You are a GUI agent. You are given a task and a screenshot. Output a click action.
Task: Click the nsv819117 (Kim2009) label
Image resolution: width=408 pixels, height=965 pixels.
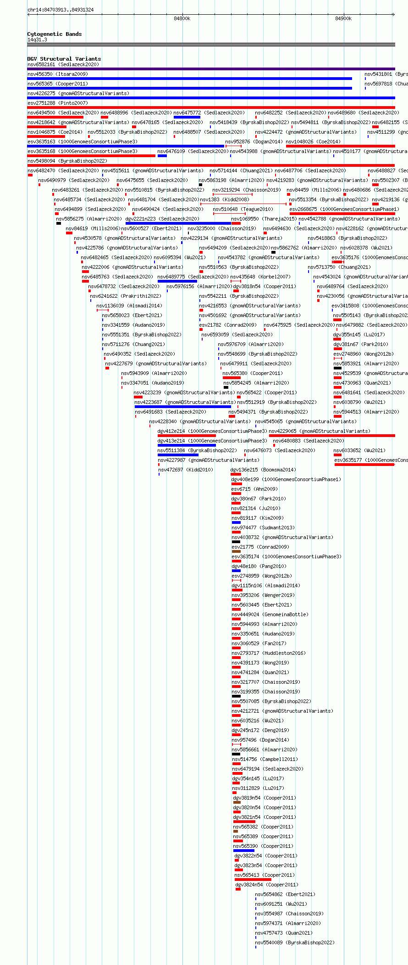point(258,518)
